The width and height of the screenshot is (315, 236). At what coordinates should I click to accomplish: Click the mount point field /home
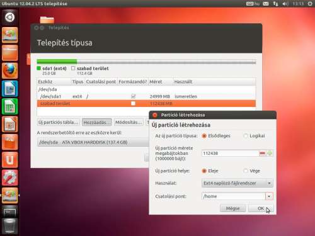pyautogui.click(x=234, y=196)
